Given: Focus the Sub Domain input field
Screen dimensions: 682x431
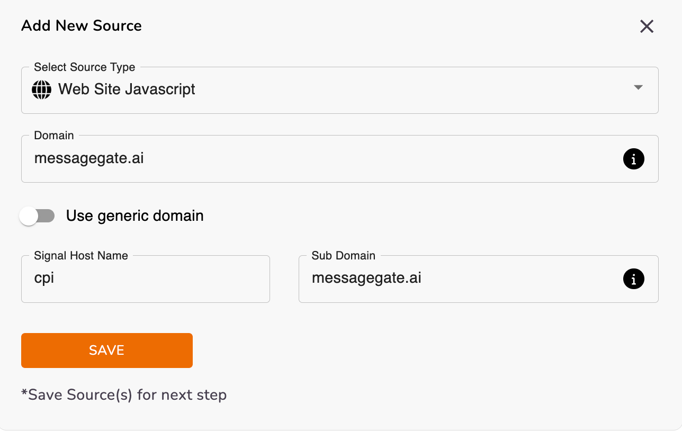Looking at the screenshot, I should point(479,279).
